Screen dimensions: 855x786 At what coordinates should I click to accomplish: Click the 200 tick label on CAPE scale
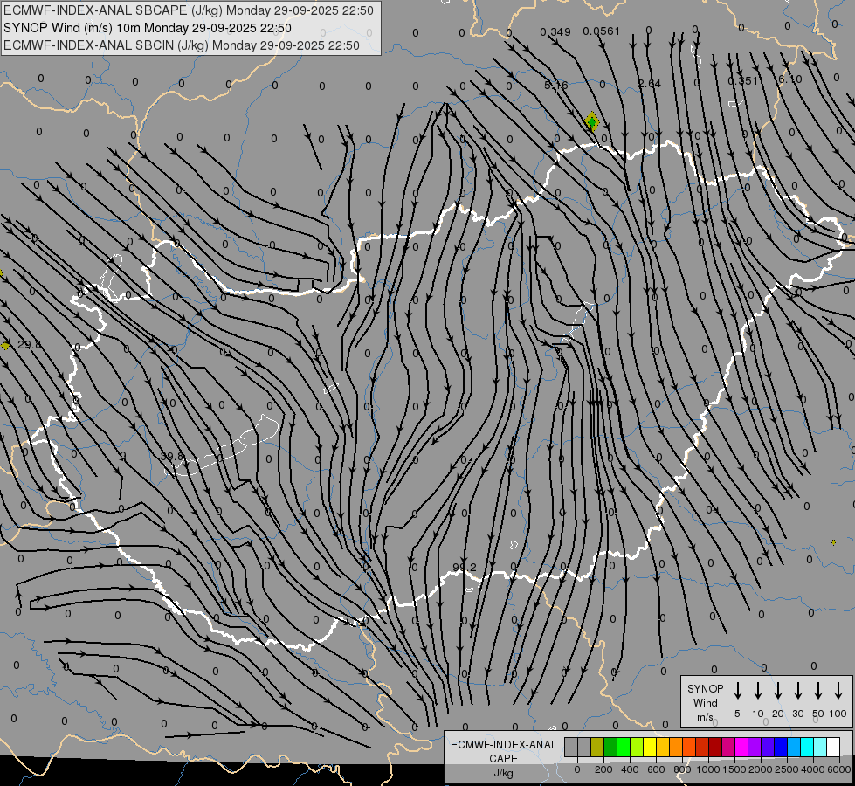tap(603, 769)
